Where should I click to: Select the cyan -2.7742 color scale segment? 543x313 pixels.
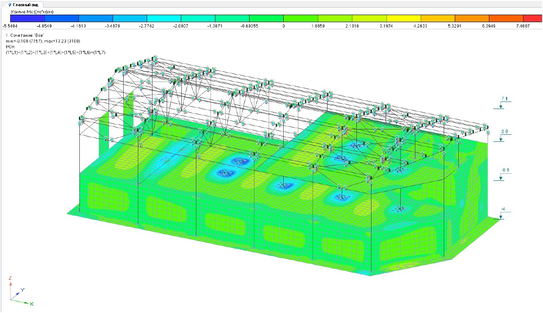[164, 18]
